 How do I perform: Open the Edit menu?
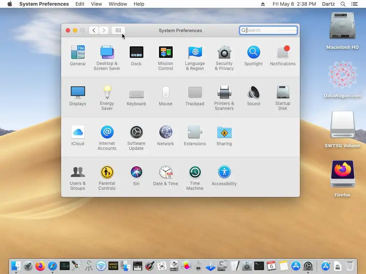[x=80, y=4]
